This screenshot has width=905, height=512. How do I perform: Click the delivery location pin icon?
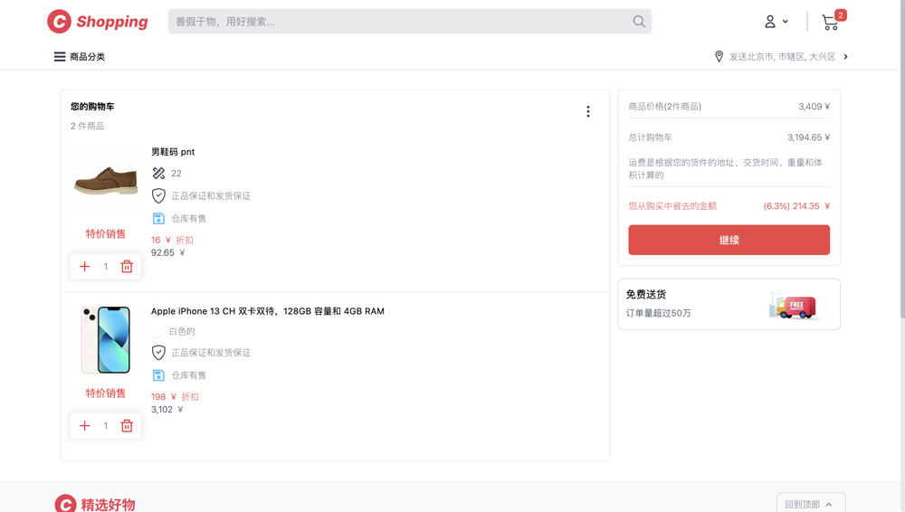[719, 57]
